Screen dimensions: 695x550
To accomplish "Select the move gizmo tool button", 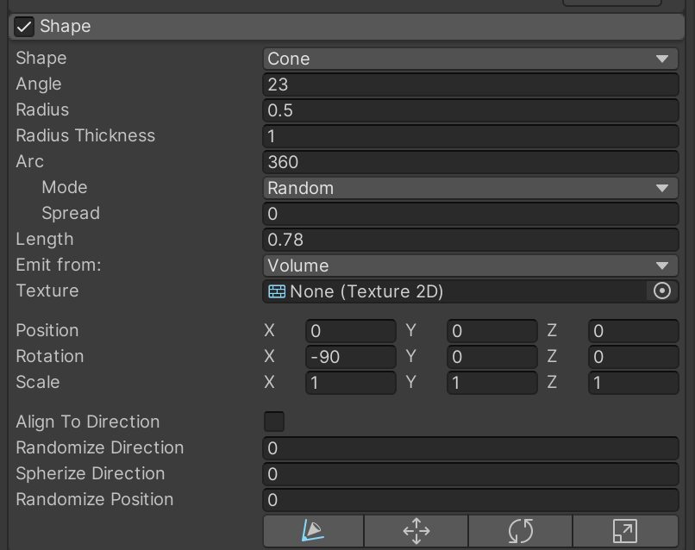I will [x=416, y=530].
